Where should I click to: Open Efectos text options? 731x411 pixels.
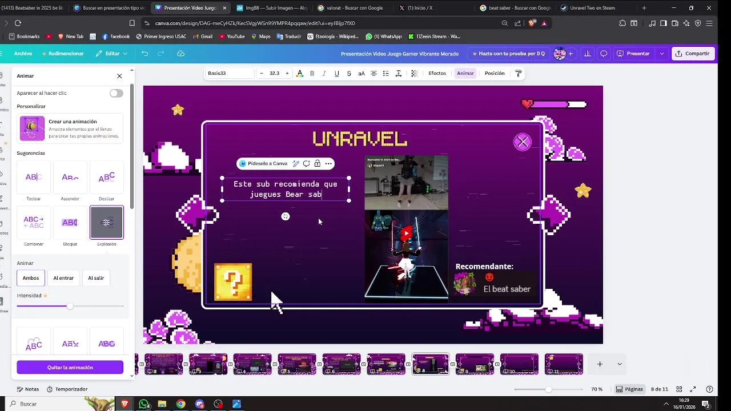(437, 73)
